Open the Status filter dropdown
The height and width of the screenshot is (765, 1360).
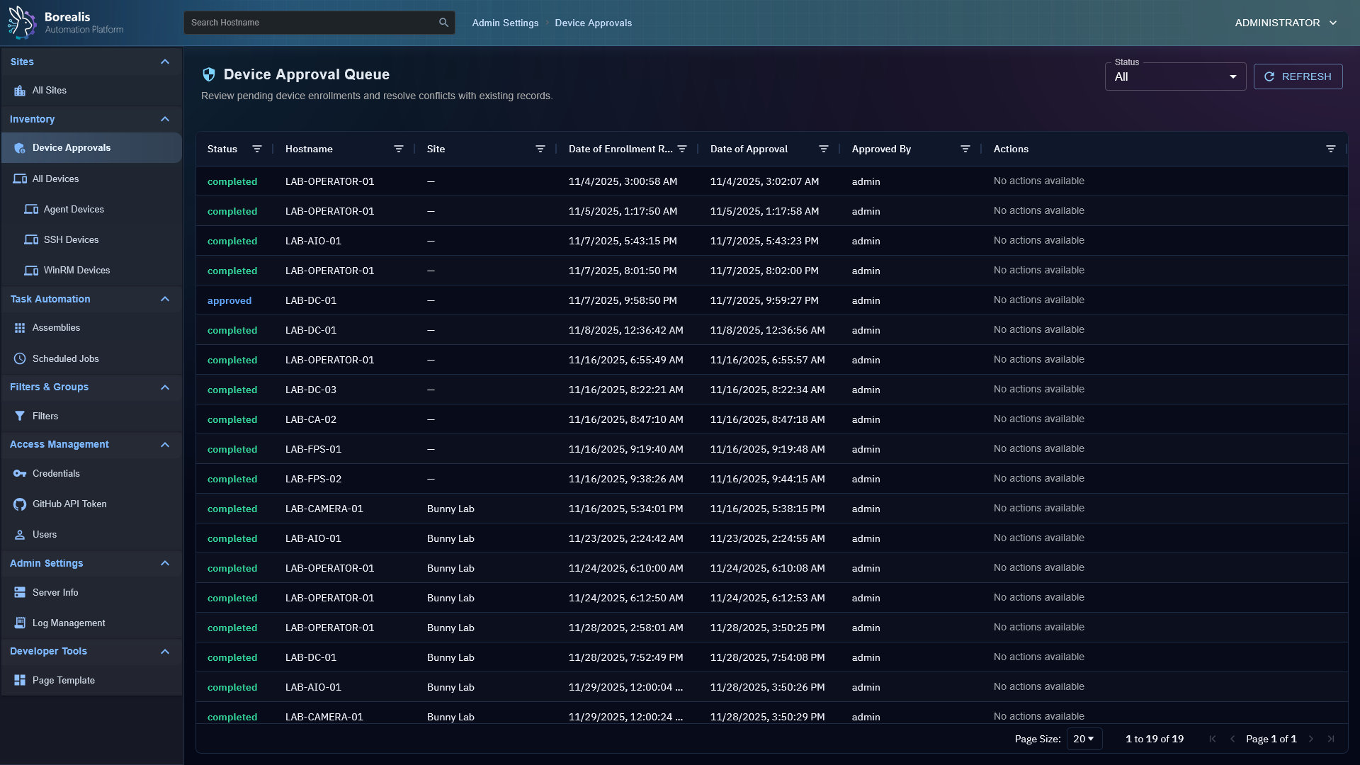click(x=1174, y=76)
